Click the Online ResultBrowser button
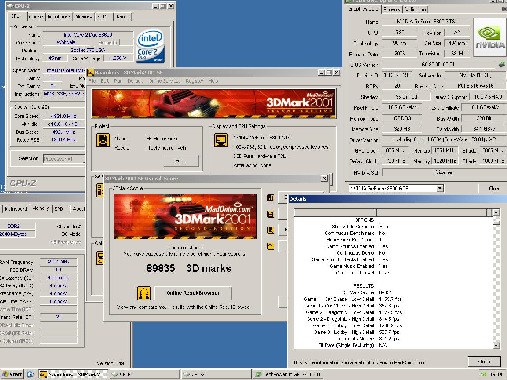Screen dimensions: 507x380 pos(193,293)
